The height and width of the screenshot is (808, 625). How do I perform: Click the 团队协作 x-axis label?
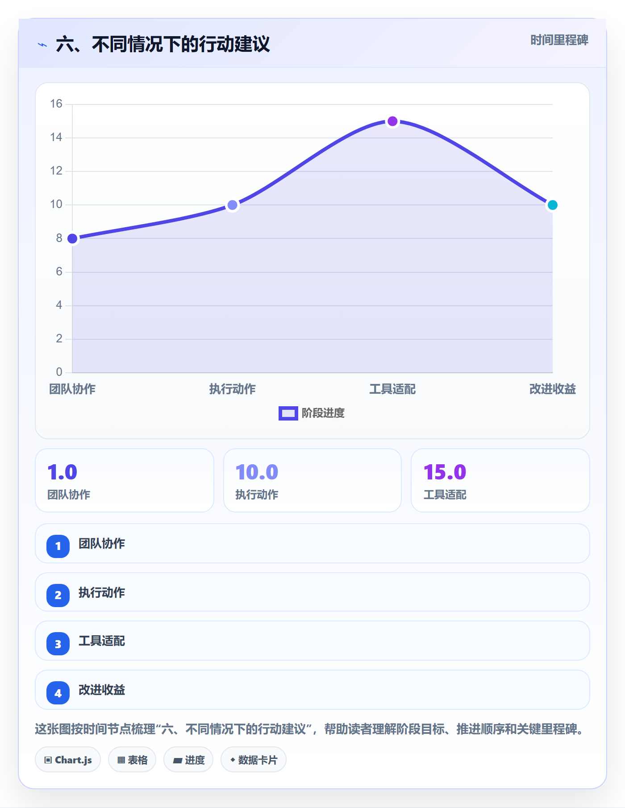pyautogui.click(x=72, y=389)
